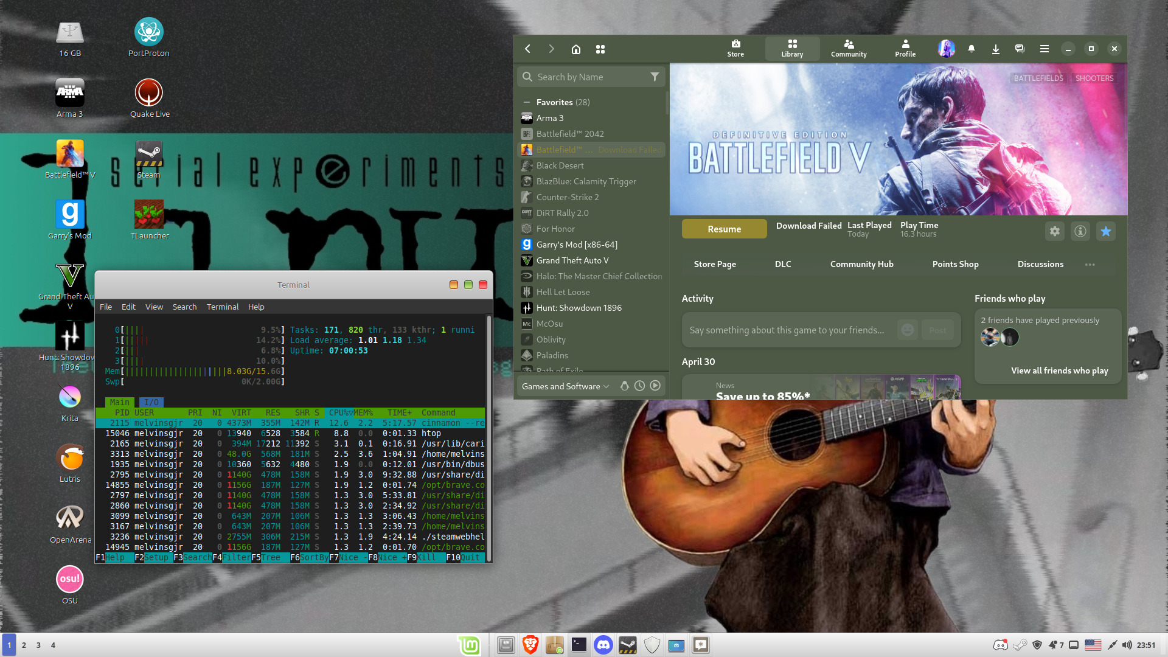Open friends chat icon in Steam header
This screenshot has height=657, width=1168.
[x=1020, y=49]
